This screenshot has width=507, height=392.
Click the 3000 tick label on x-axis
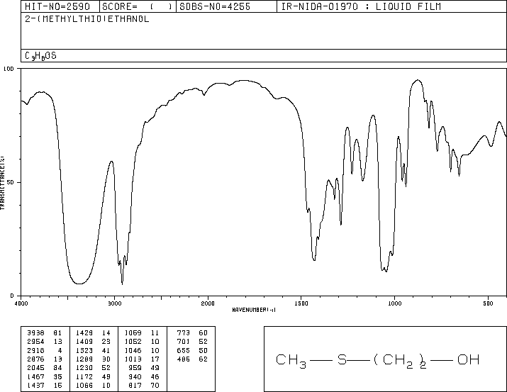click(114, 303)
